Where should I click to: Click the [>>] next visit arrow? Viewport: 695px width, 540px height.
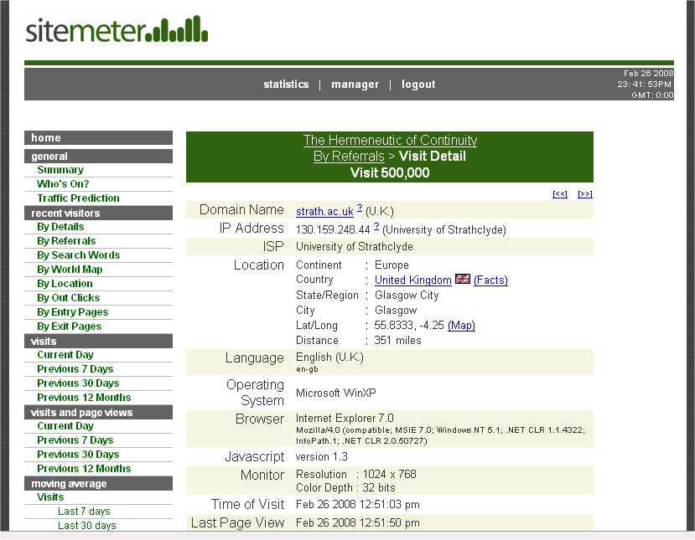[x=584, y=193]
